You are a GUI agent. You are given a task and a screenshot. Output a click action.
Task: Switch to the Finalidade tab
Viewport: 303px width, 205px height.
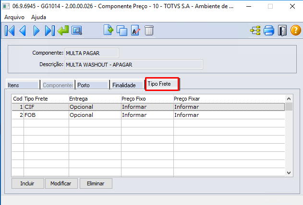[127, 85]
